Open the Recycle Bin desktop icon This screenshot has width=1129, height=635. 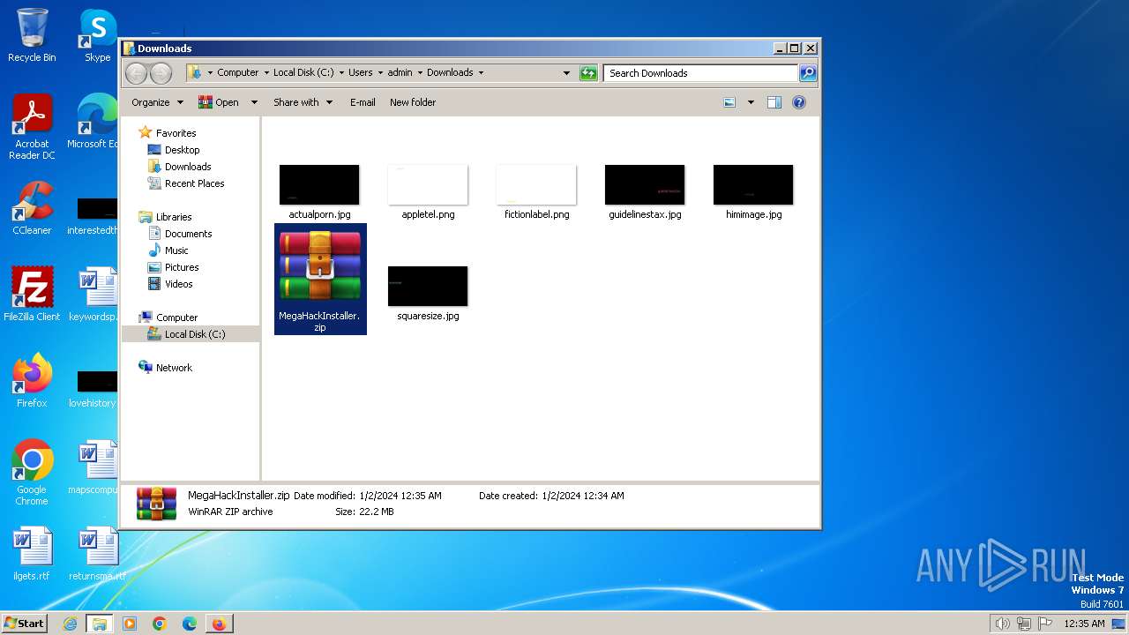(x=32, y=35)
